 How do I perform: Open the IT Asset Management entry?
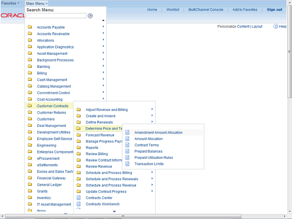pos(54,204)
